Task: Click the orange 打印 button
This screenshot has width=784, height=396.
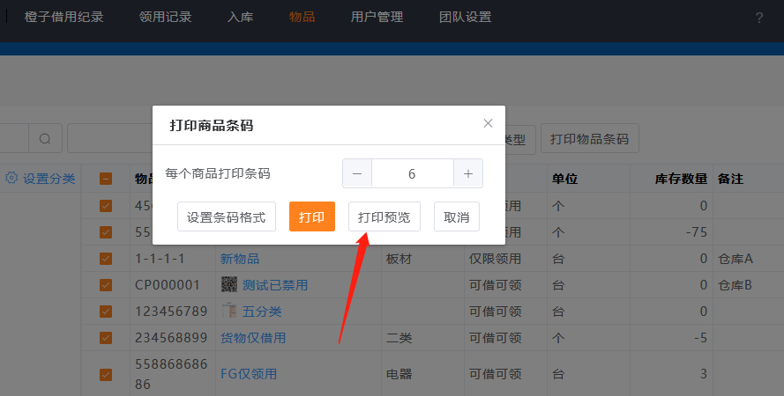Action: pos(311,216)
